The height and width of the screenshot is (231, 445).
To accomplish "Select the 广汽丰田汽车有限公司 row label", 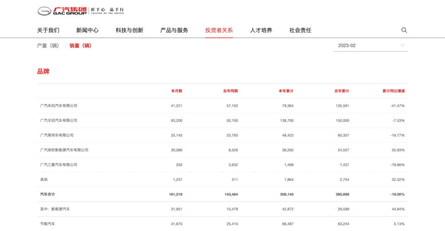I will tap(59, 121).
